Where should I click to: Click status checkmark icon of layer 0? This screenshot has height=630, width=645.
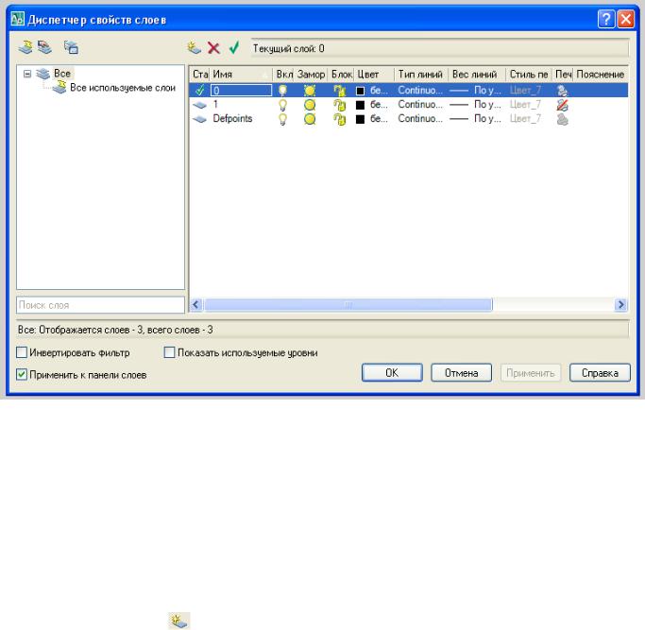point(200,90)
